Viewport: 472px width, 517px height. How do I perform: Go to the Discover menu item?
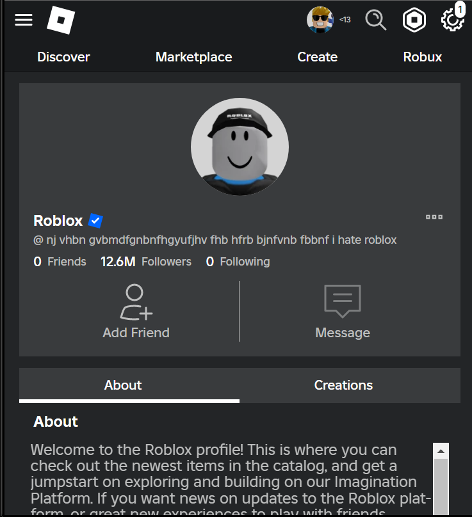coord(63,57)
